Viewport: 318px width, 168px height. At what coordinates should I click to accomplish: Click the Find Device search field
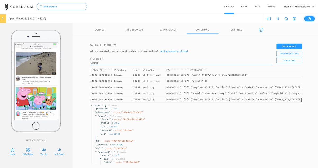(x=62, y=7)
